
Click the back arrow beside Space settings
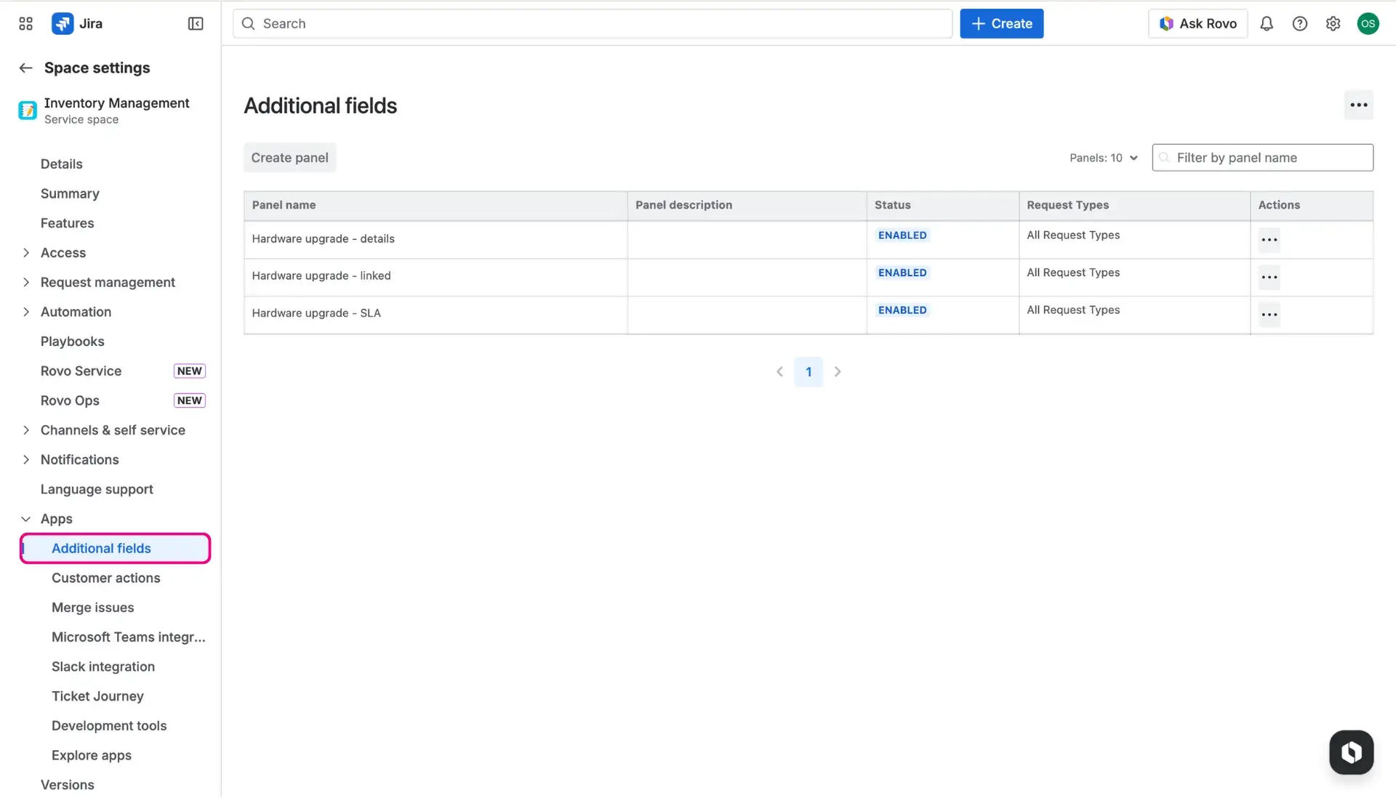point(25,68)
